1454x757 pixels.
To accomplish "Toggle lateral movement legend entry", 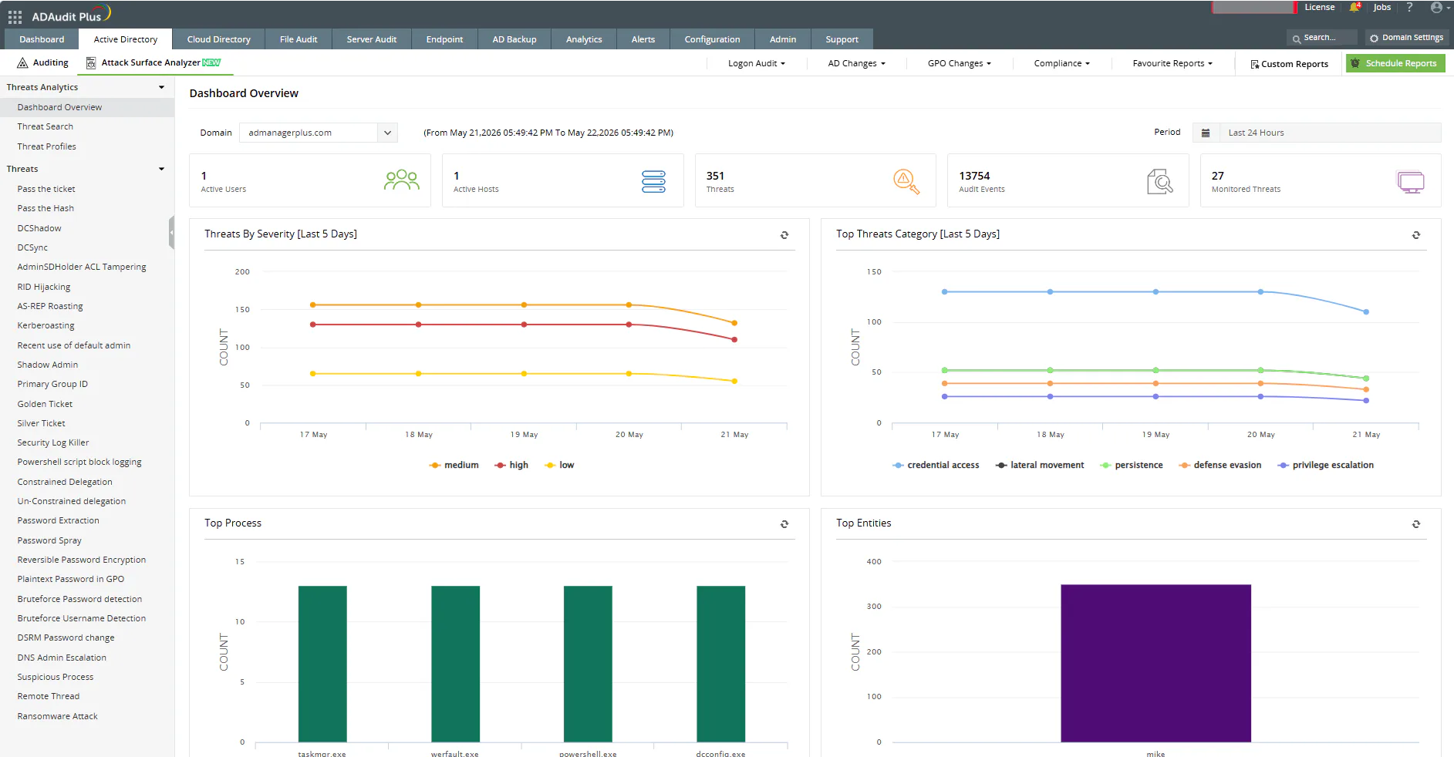I will click(x=1040, y=465).
